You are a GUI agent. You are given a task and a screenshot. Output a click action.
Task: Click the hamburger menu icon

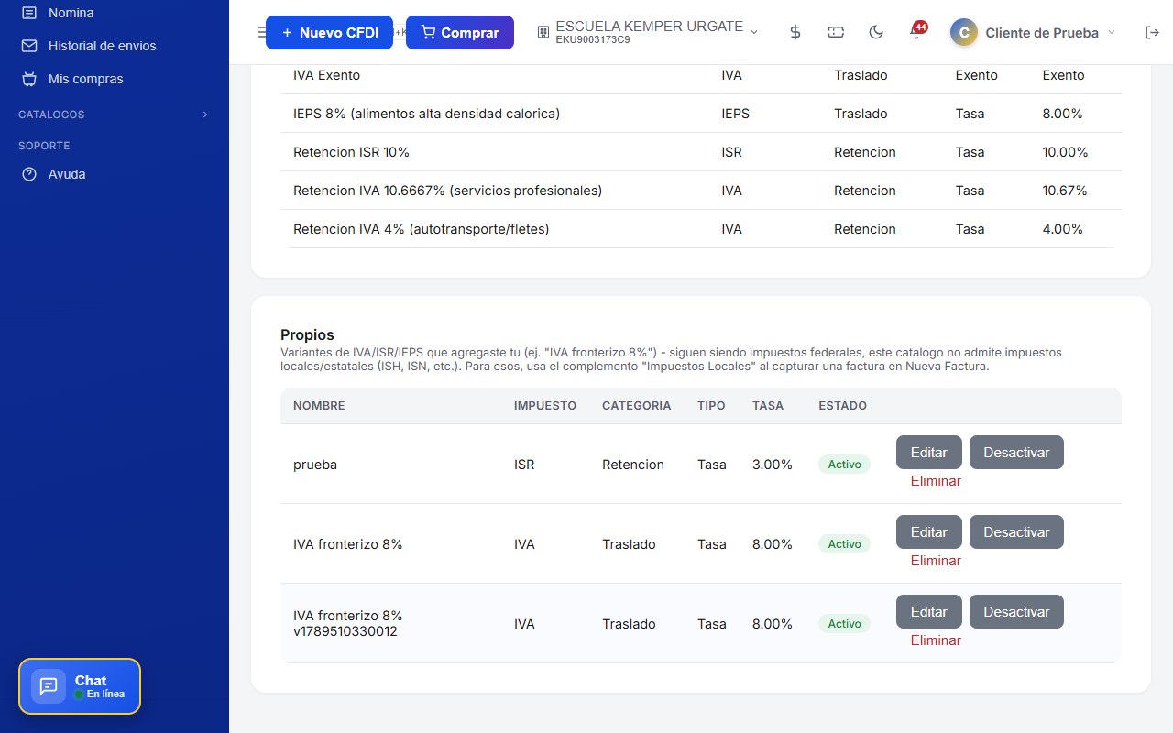pos(261,32)
